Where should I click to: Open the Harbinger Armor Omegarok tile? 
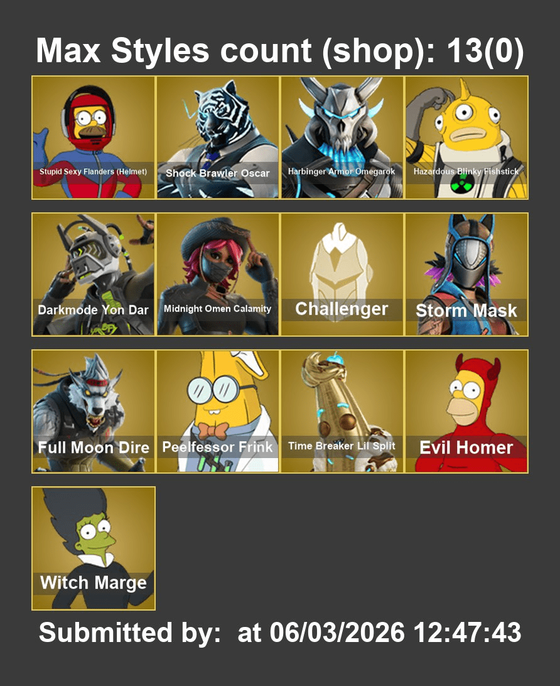[342, 138]
